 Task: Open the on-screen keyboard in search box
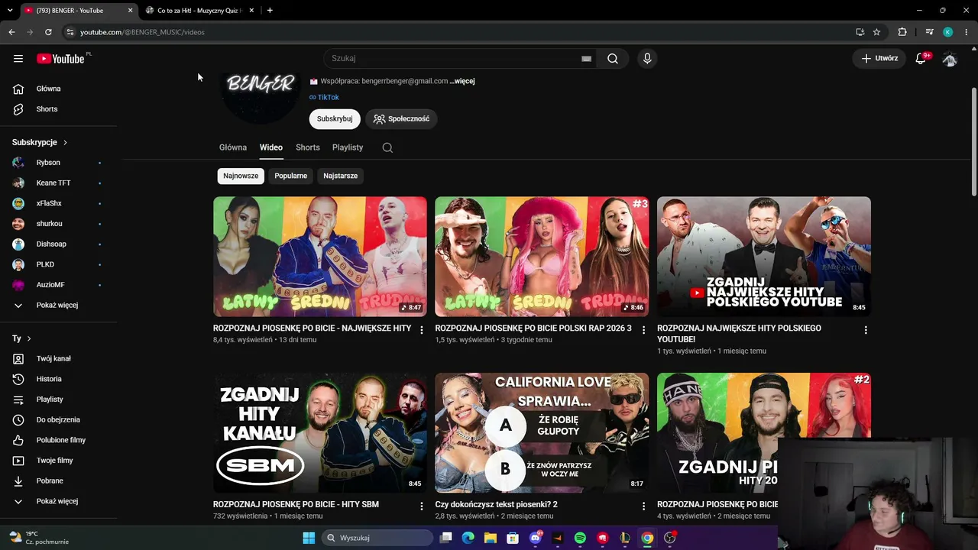point(586,58)
